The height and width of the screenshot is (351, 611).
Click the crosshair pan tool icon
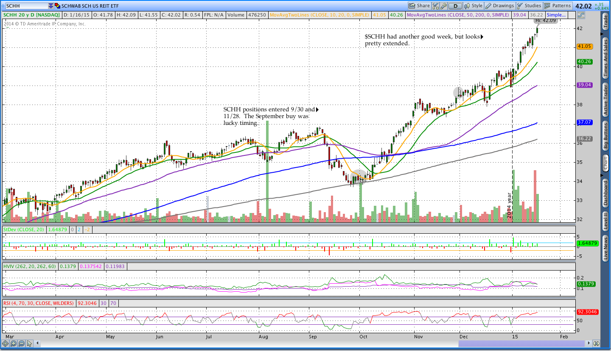(x=6, y=343)
